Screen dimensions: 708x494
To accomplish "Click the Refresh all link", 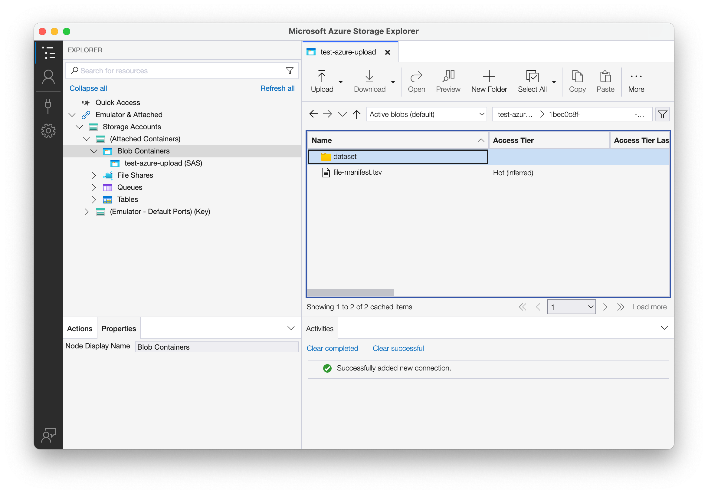I will (277, 88).
